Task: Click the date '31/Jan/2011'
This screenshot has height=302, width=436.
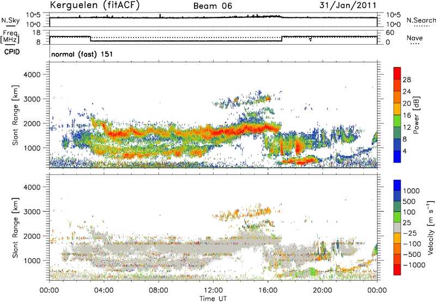Action: tap(348, 5)
